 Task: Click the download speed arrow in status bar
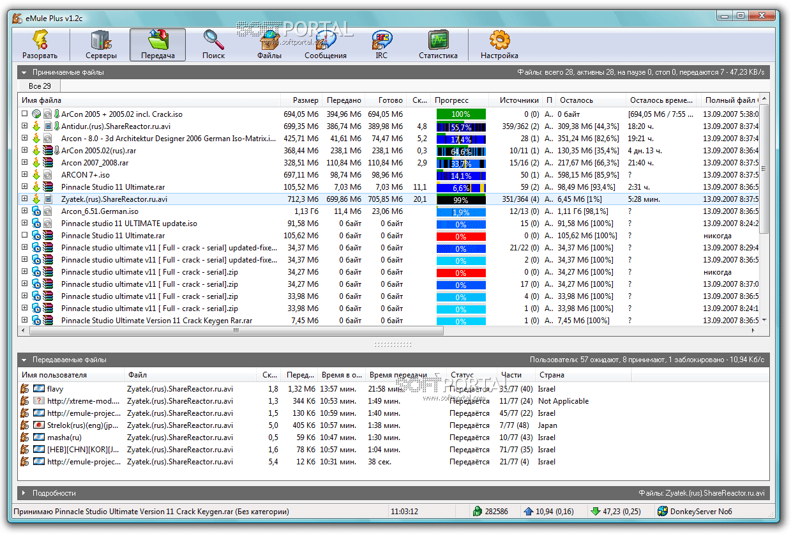click(596, 511)
